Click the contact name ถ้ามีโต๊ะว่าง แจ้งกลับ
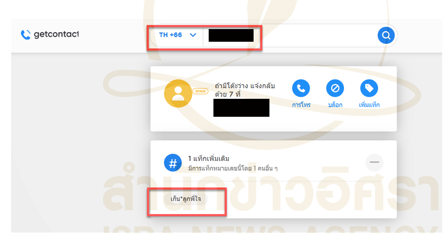This screenshot has height=233, width=448. 245,86
